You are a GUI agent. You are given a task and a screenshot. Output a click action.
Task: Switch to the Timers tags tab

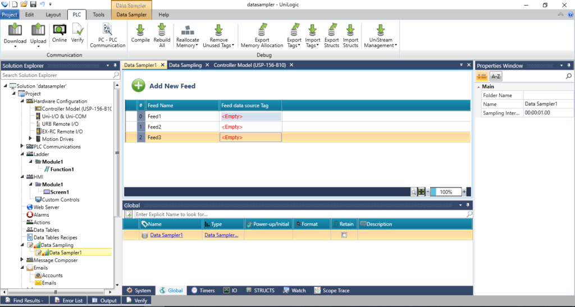(203, 291)
